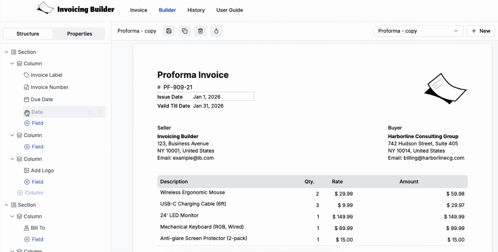
Task: Click the Proforma - copy template title
Action: [x=137, y=31]
